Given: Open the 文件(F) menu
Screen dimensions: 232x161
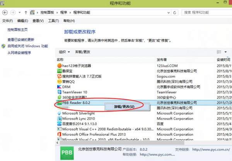Looking at the screenshot, I should 8,21.
